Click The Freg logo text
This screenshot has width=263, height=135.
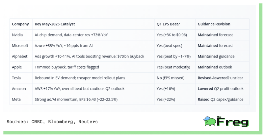(x=232, y=121)
